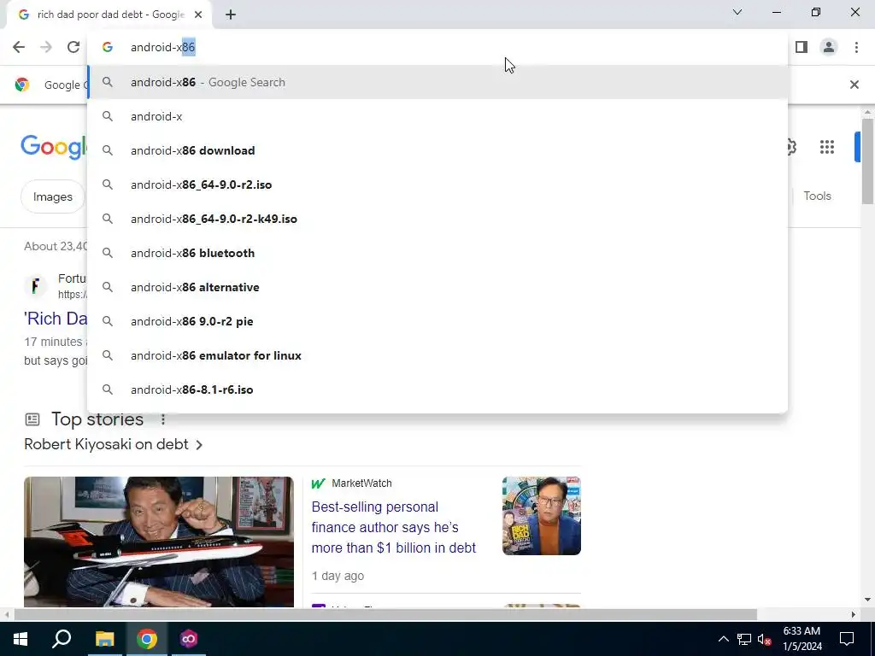Open MarketWatch story about $1 billion debt
Viewport: 875px width, 656px height.
click(x=393, y=528)
